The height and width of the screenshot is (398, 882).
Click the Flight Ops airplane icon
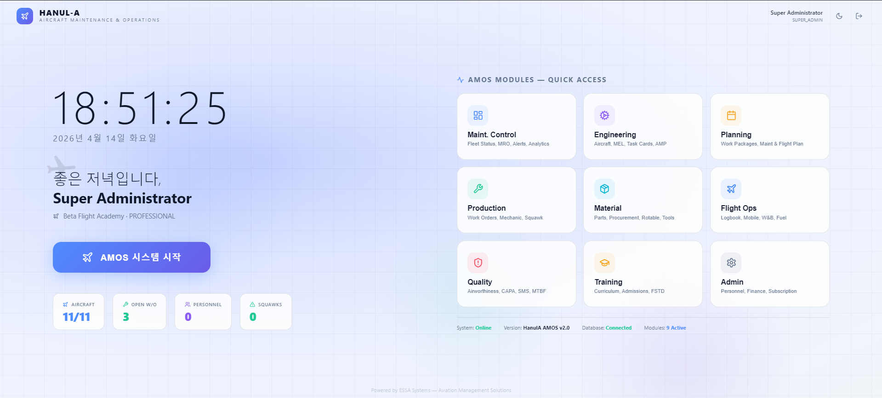pyautogui.click(x=731, y=189)
